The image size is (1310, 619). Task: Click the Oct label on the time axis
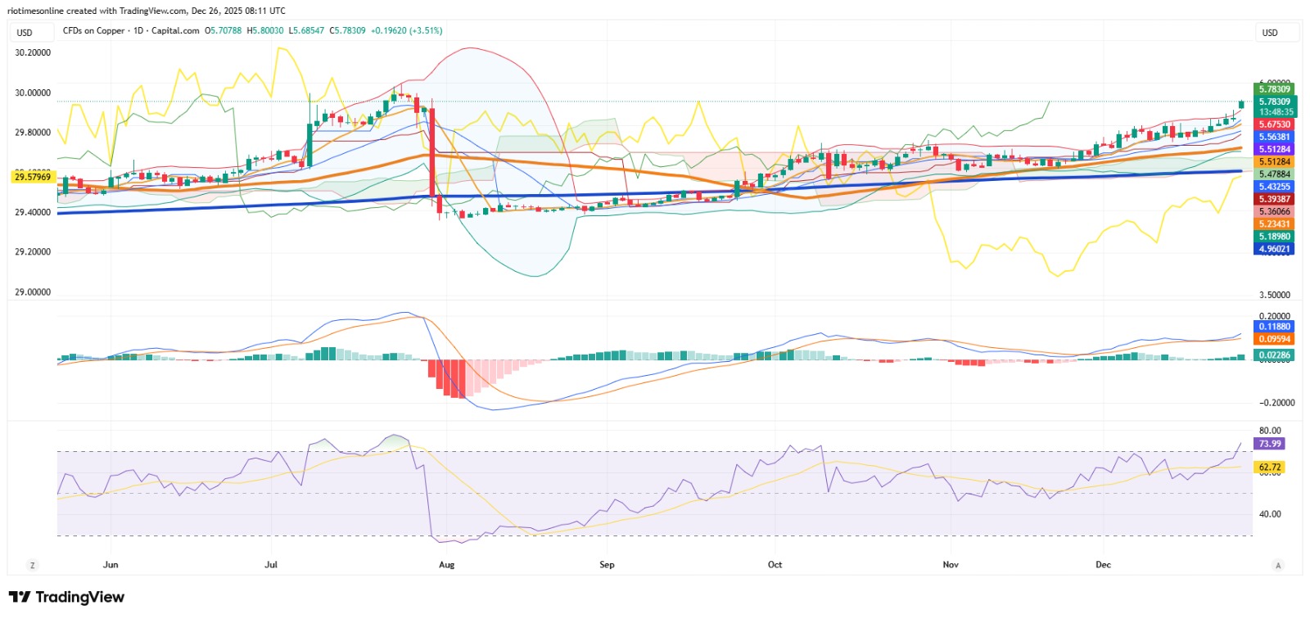pos(775,565)
